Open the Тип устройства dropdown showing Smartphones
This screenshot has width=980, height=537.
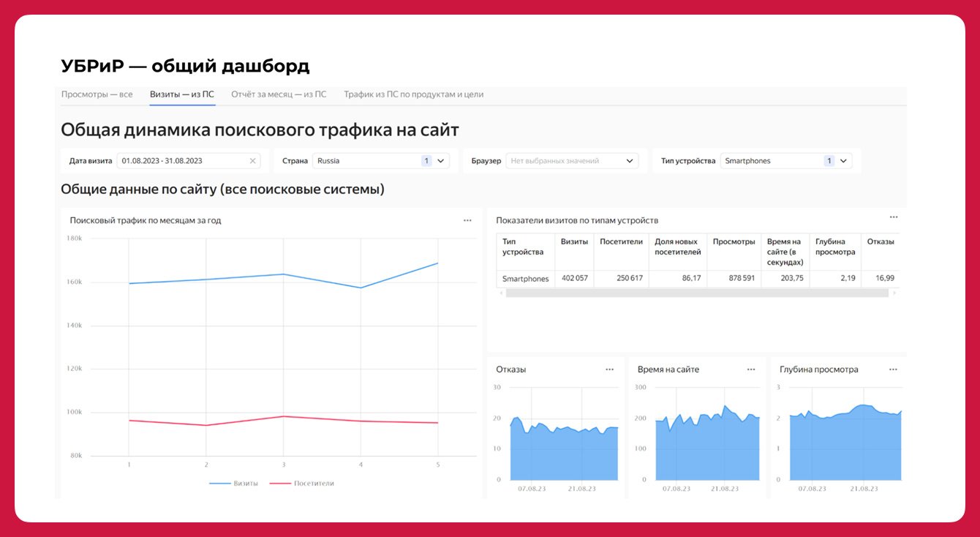coord(786,161)
